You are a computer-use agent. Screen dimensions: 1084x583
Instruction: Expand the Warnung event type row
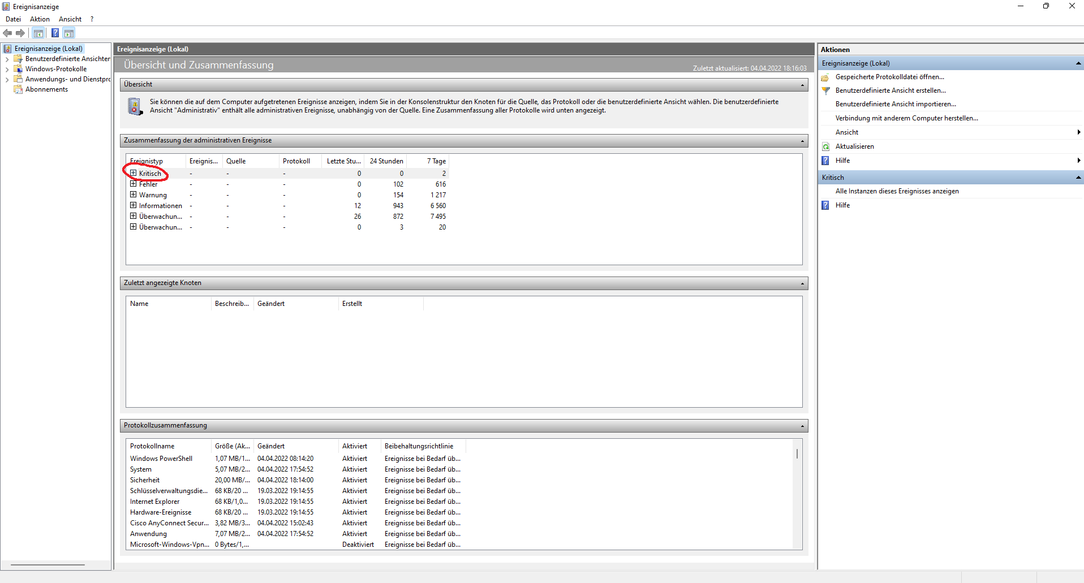[133, 195]
